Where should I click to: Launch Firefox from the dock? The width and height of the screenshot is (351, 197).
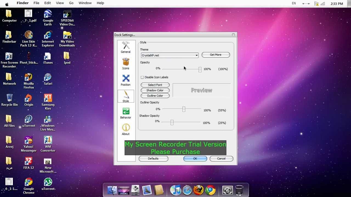[199, 190]
